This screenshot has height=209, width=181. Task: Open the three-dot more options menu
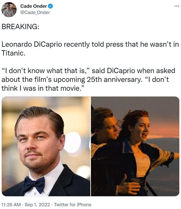click(x=177, y=6)
